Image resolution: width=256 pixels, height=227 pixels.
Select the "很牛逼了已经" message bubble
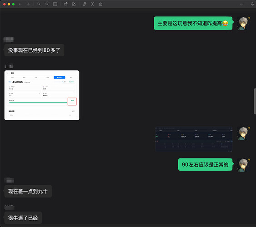(23, 218)
